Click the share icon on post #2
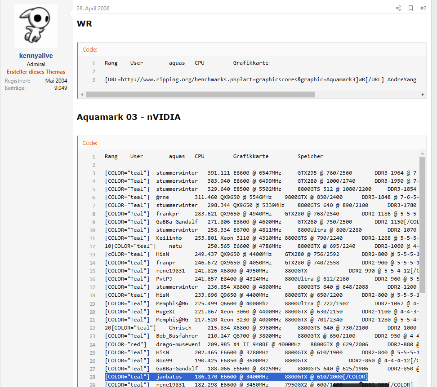The image size is (437, 387). pos(398,8)
